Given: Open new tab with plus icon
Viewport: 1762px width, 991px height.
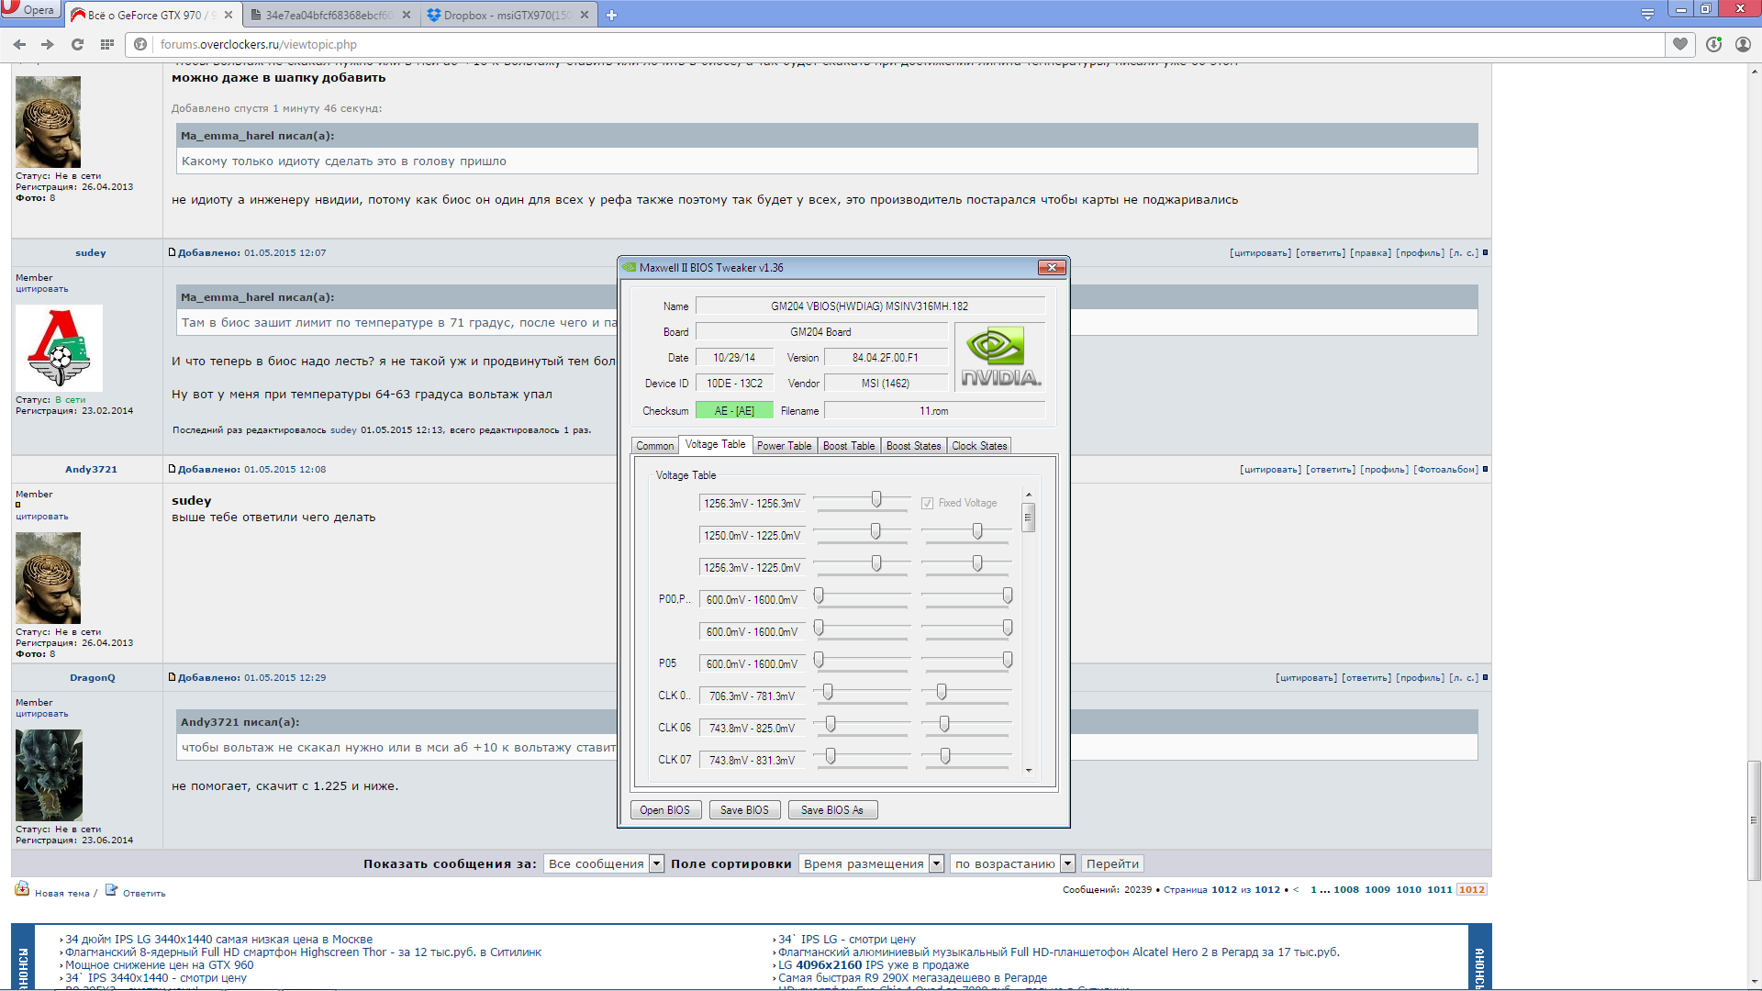Looking at the screenshot, I should pos(612,15).
